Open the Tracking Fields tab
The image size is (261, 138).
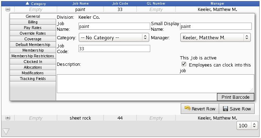coord(33,78)
